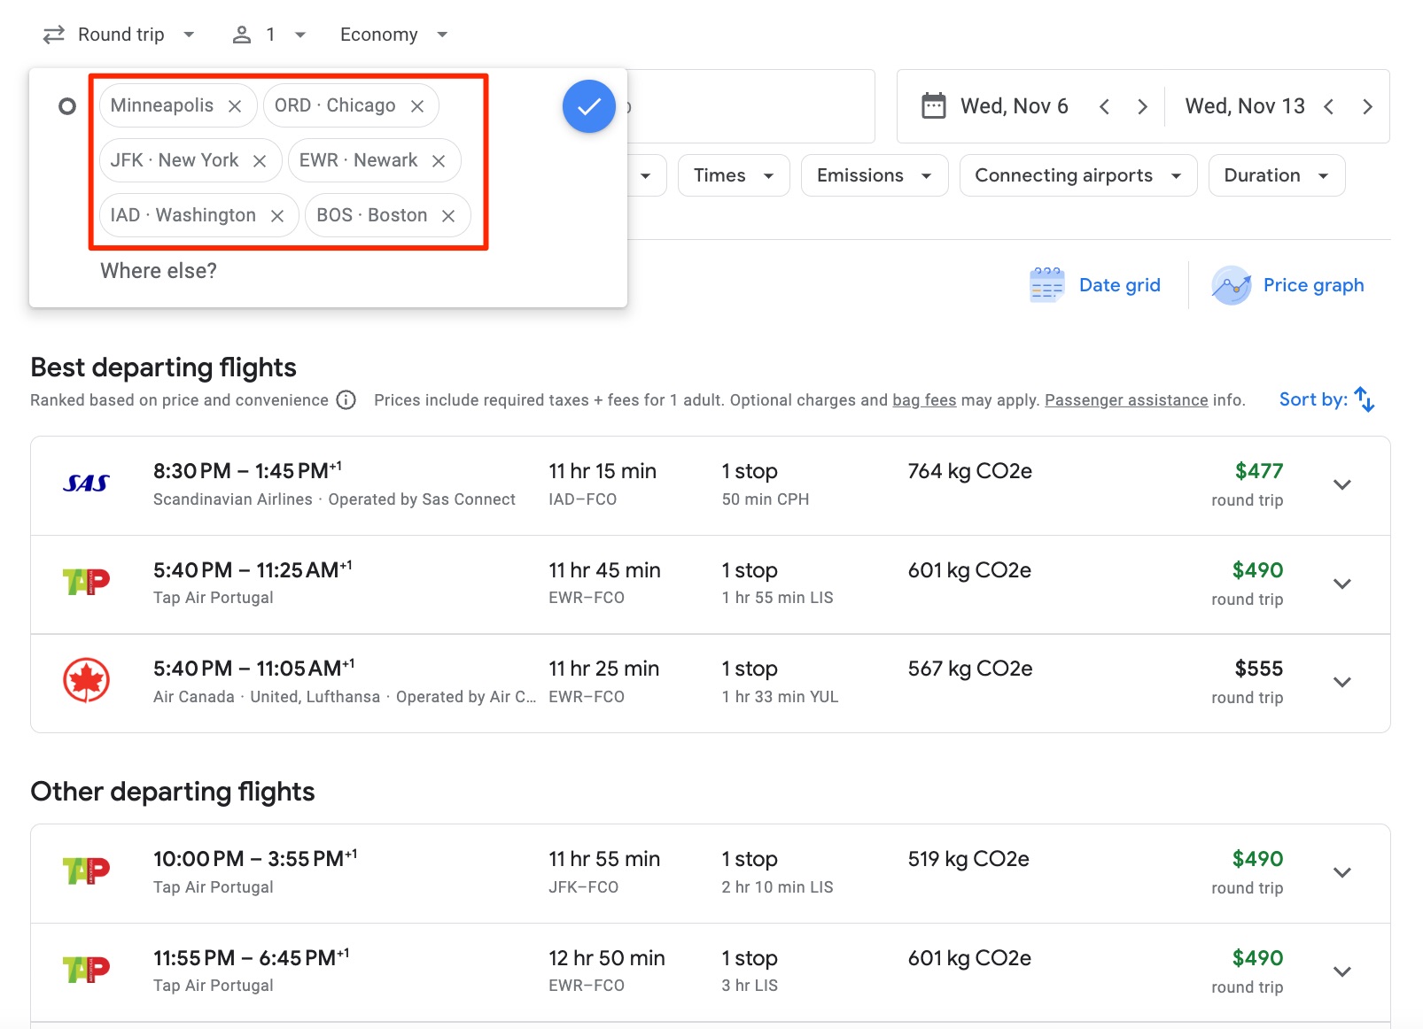This screenshot has width=1423, height=1029.
Task: Click the info icon next to ranking description
Action: pos(345,400)
